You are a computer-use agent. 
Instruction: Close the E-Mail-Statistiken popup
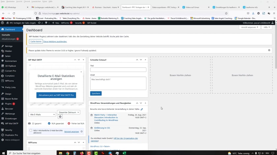(x=81, y=72)
